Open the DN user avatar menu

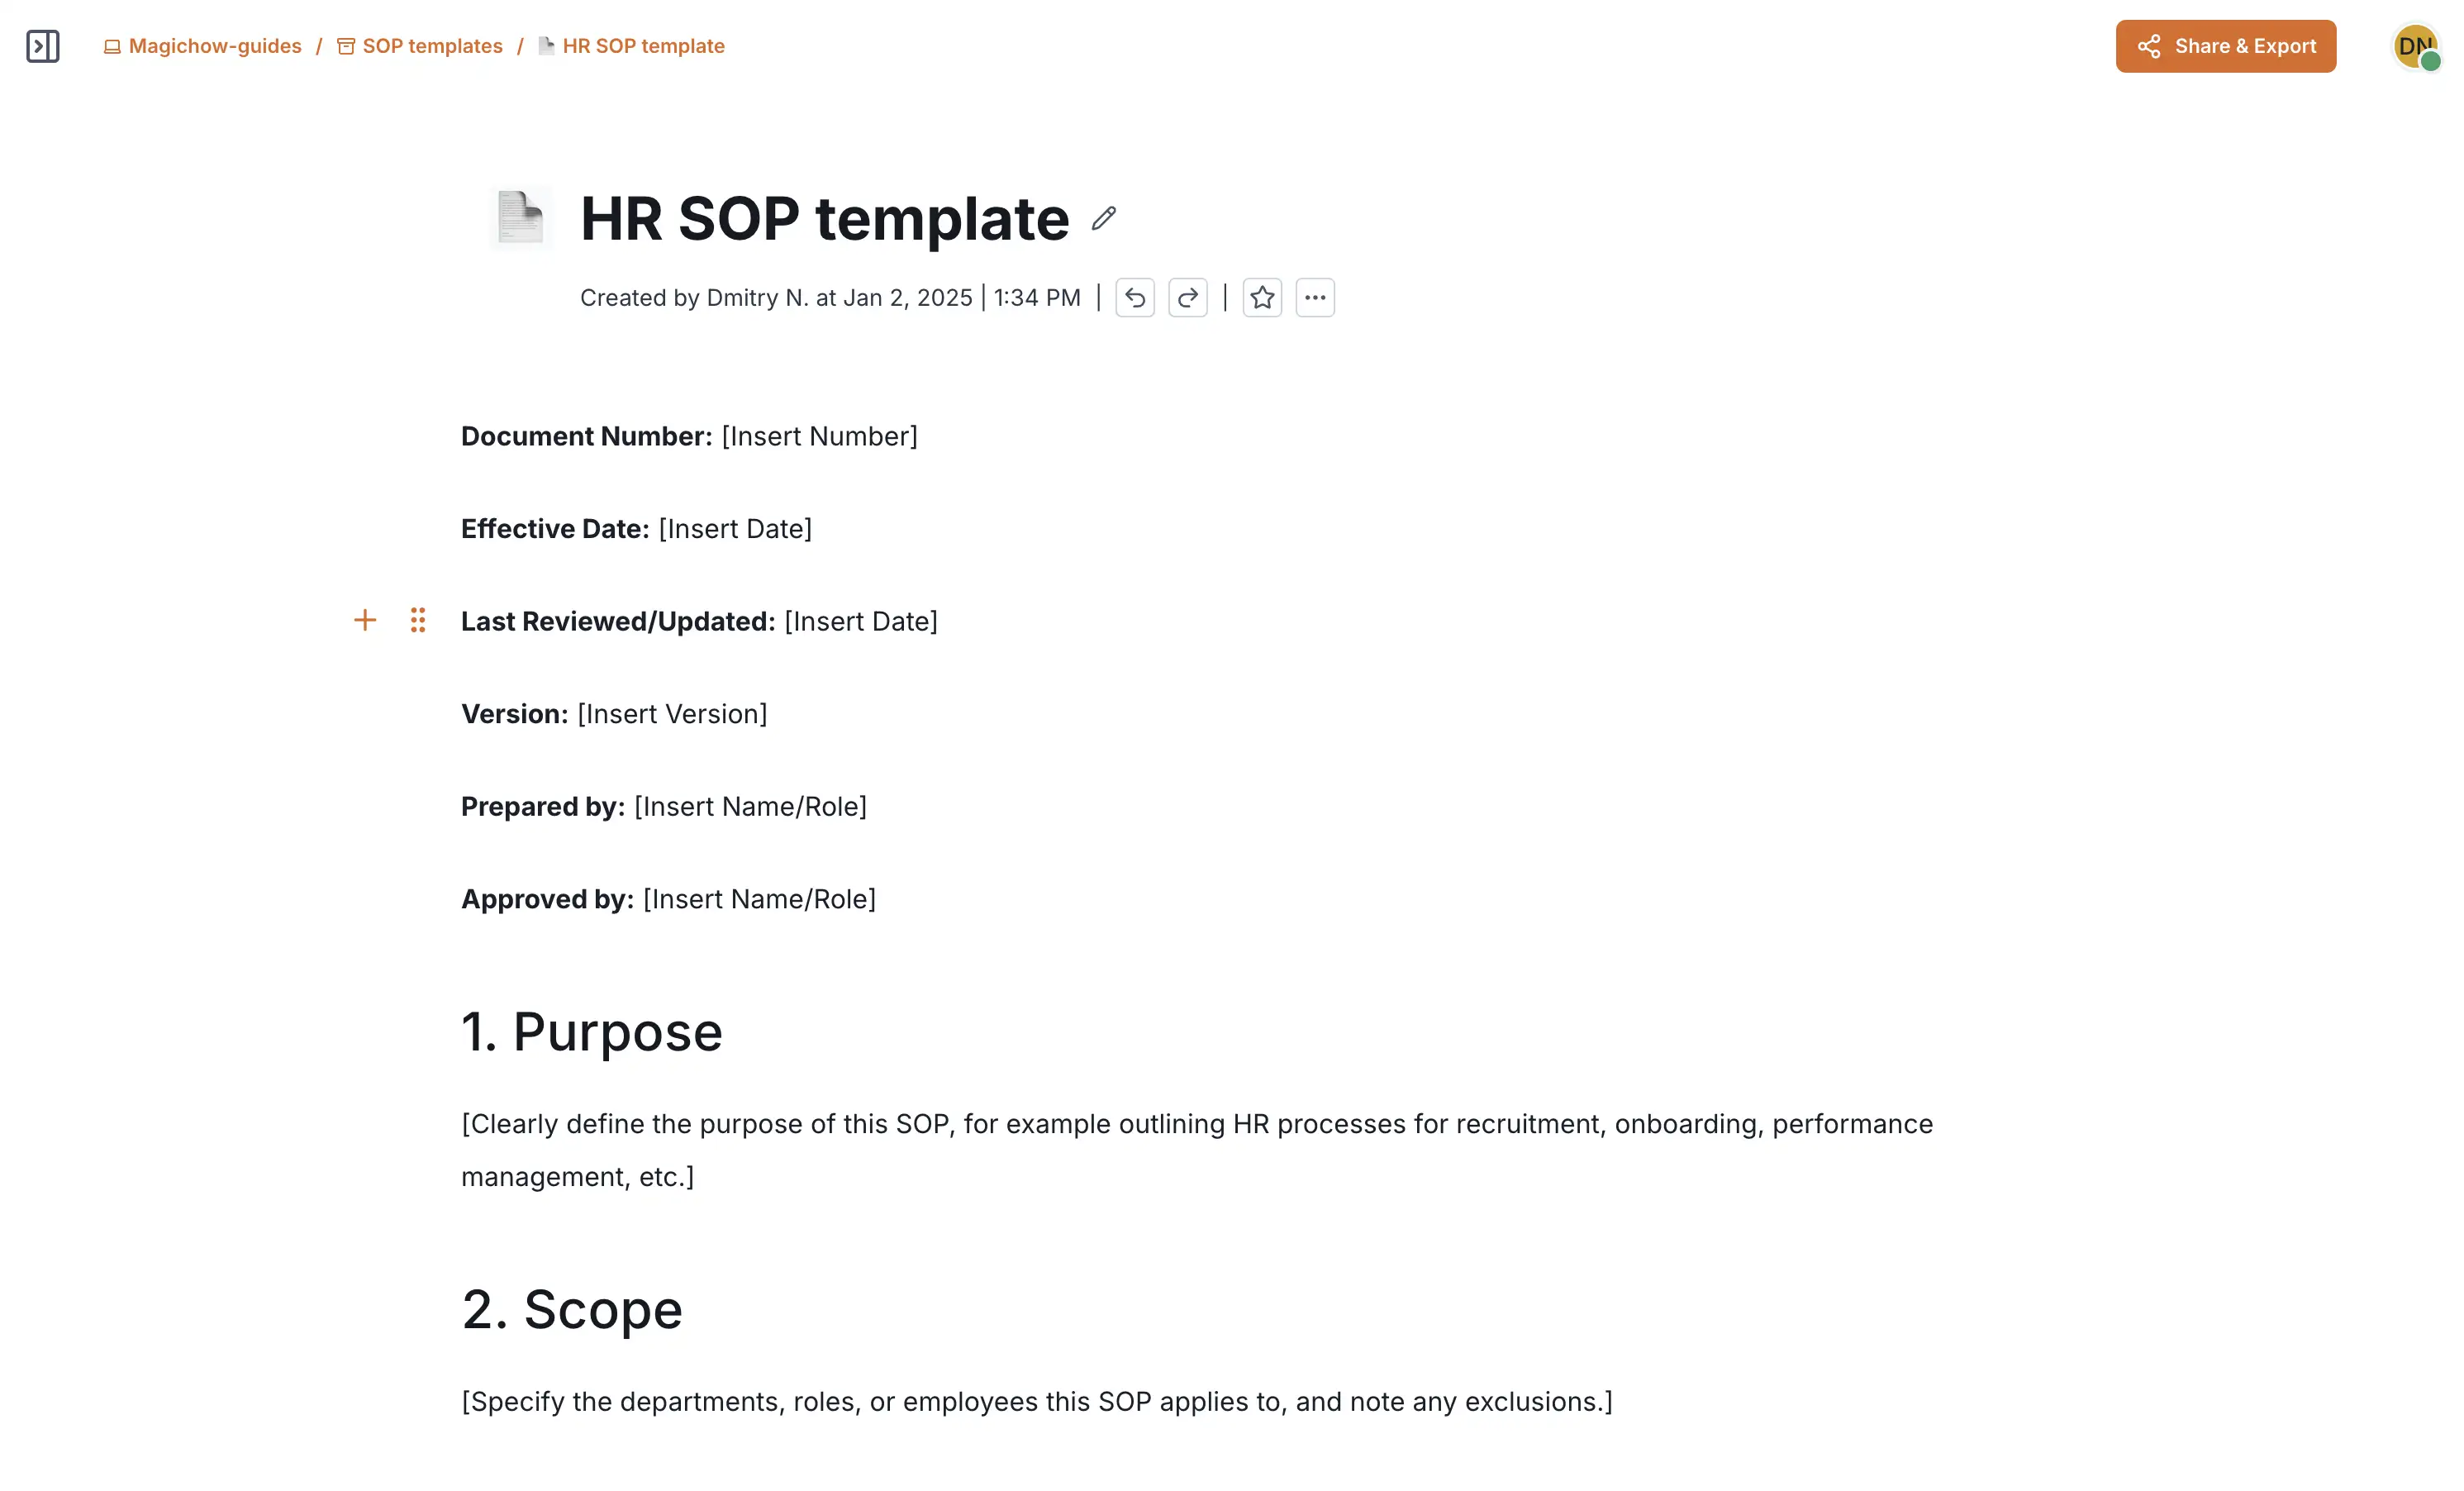coord(2414,46)
